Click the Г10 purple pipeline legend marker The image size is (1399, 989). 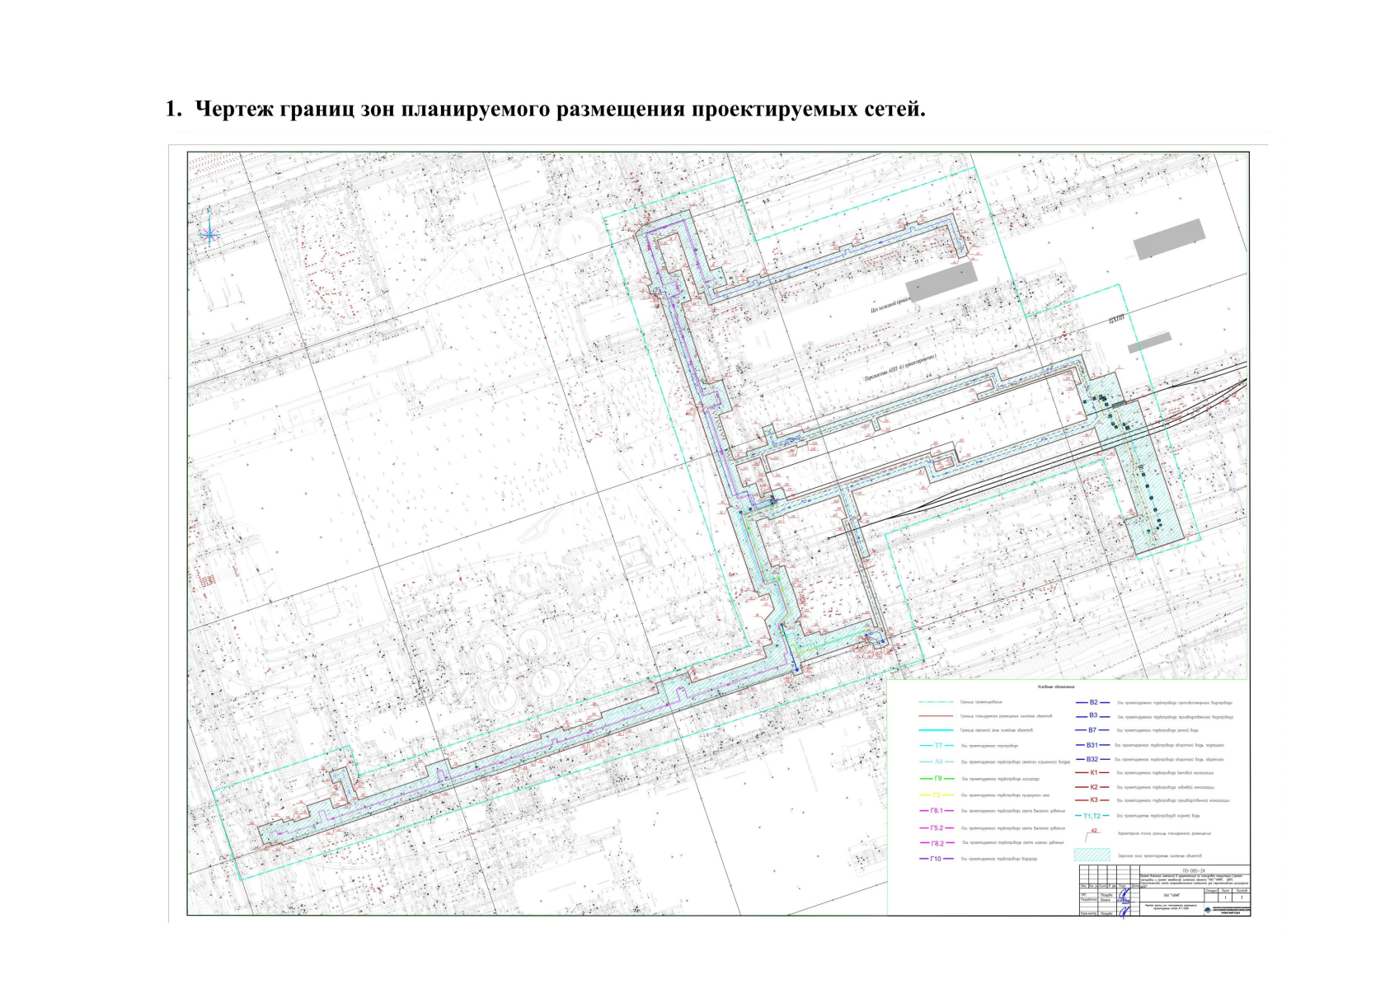click(x=936, y=859)
